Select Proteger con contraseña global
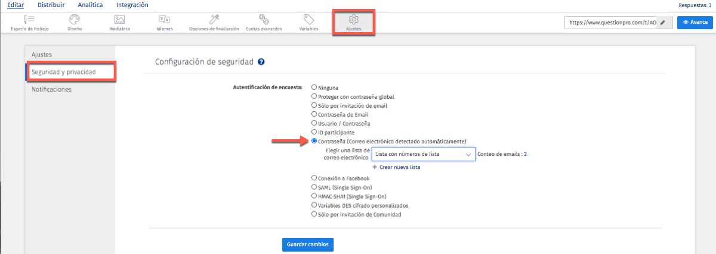 tap(314, 96)
